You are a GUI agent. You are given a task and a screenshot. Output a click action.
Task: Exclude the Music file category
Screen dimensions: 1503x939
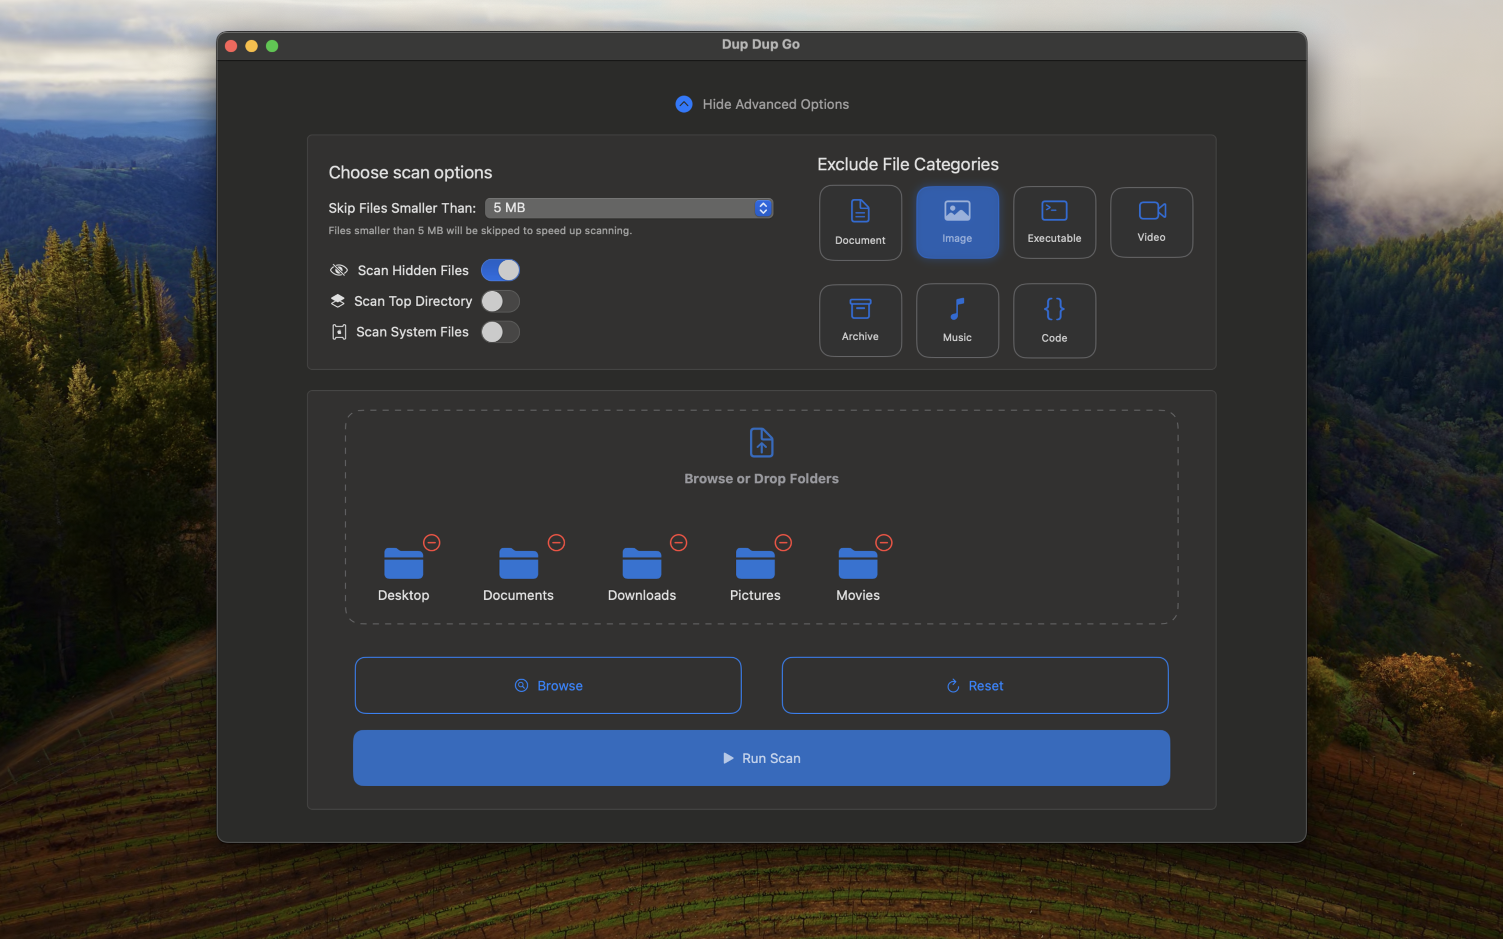957,320
